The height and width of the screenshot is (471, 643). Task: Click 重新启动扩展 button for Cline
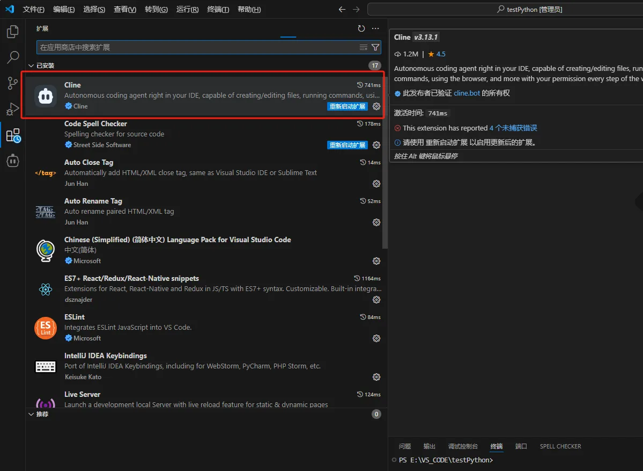348,106
